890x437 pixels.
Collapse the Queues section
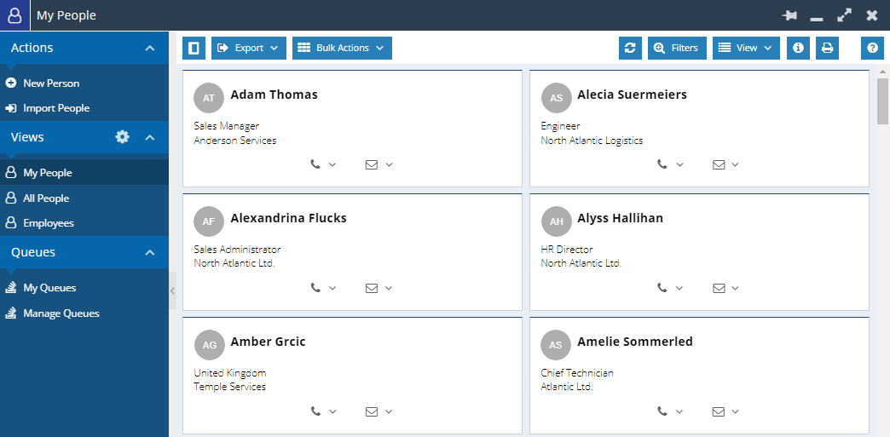point(150,252)
